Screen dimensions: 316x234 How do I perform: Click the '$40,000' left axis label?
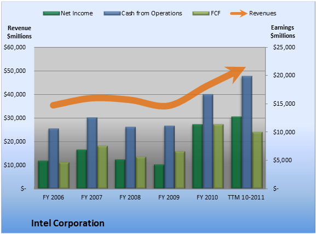point(15,94)
